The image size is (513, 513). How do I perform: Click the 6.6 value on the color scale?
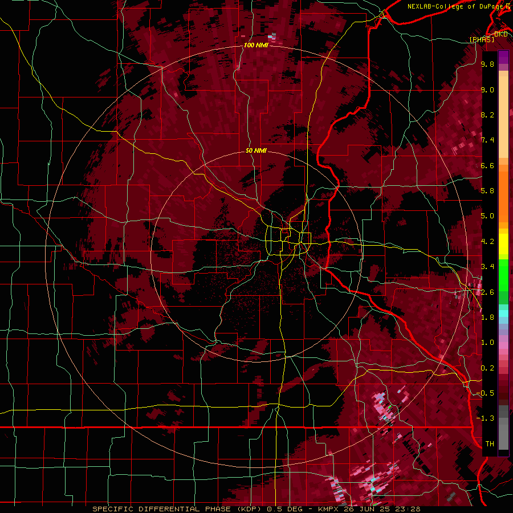click(x=487, y=165)
